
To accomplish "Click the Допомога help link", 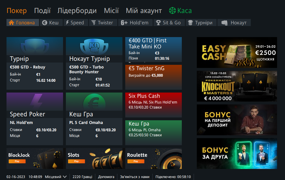I will click(106, 177).
